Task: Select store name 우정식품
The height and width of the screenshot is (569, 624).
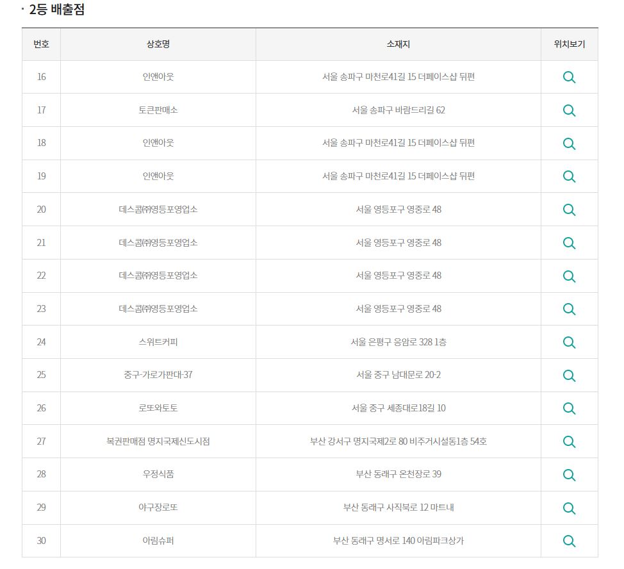Action: click(x=158, y=474)
